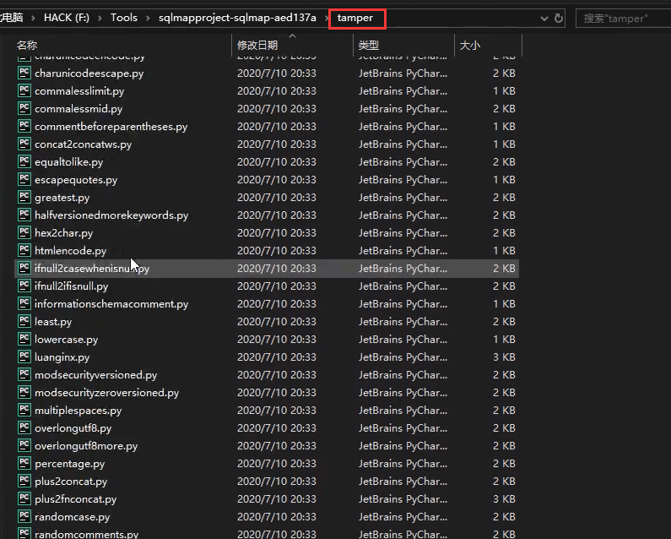Click the 3 KB size of luanginx.py
671x539 pixels.
[504, 357]
